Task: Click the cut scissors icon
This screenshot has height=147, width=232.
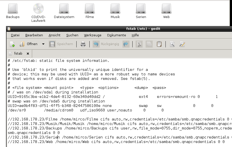Action: point(139,44)
